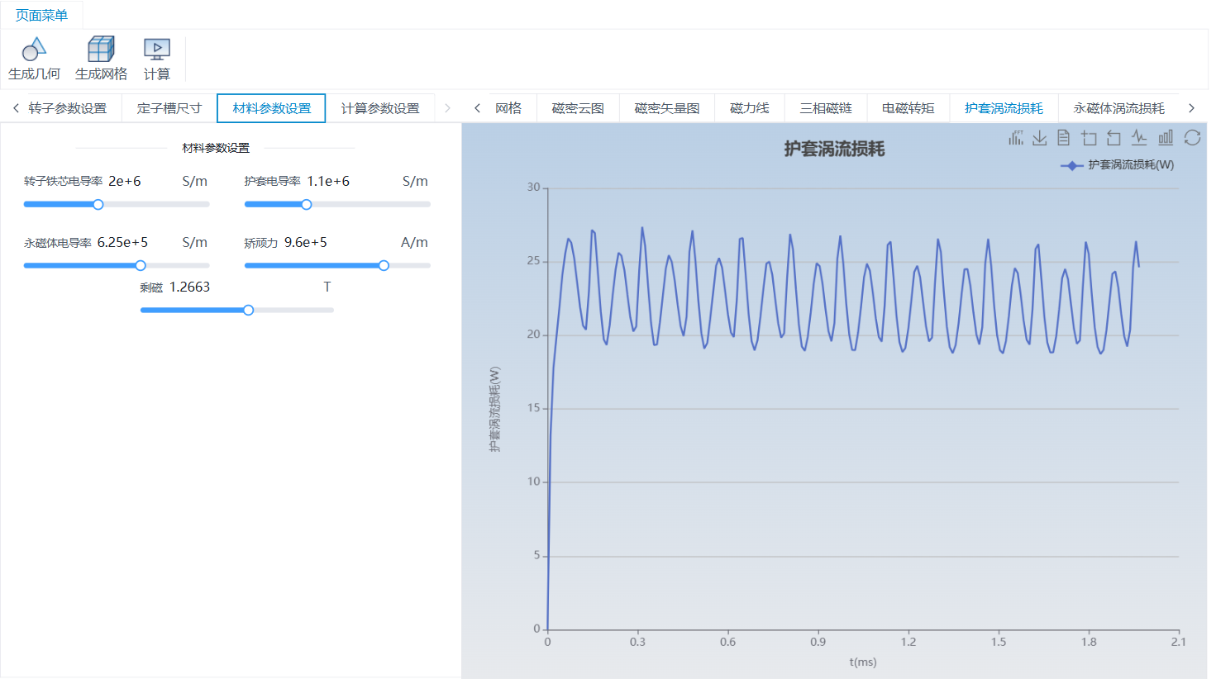1216x679 pixels.
Task: Adjust the 矫顽力 slider handle
Action: 384,266
